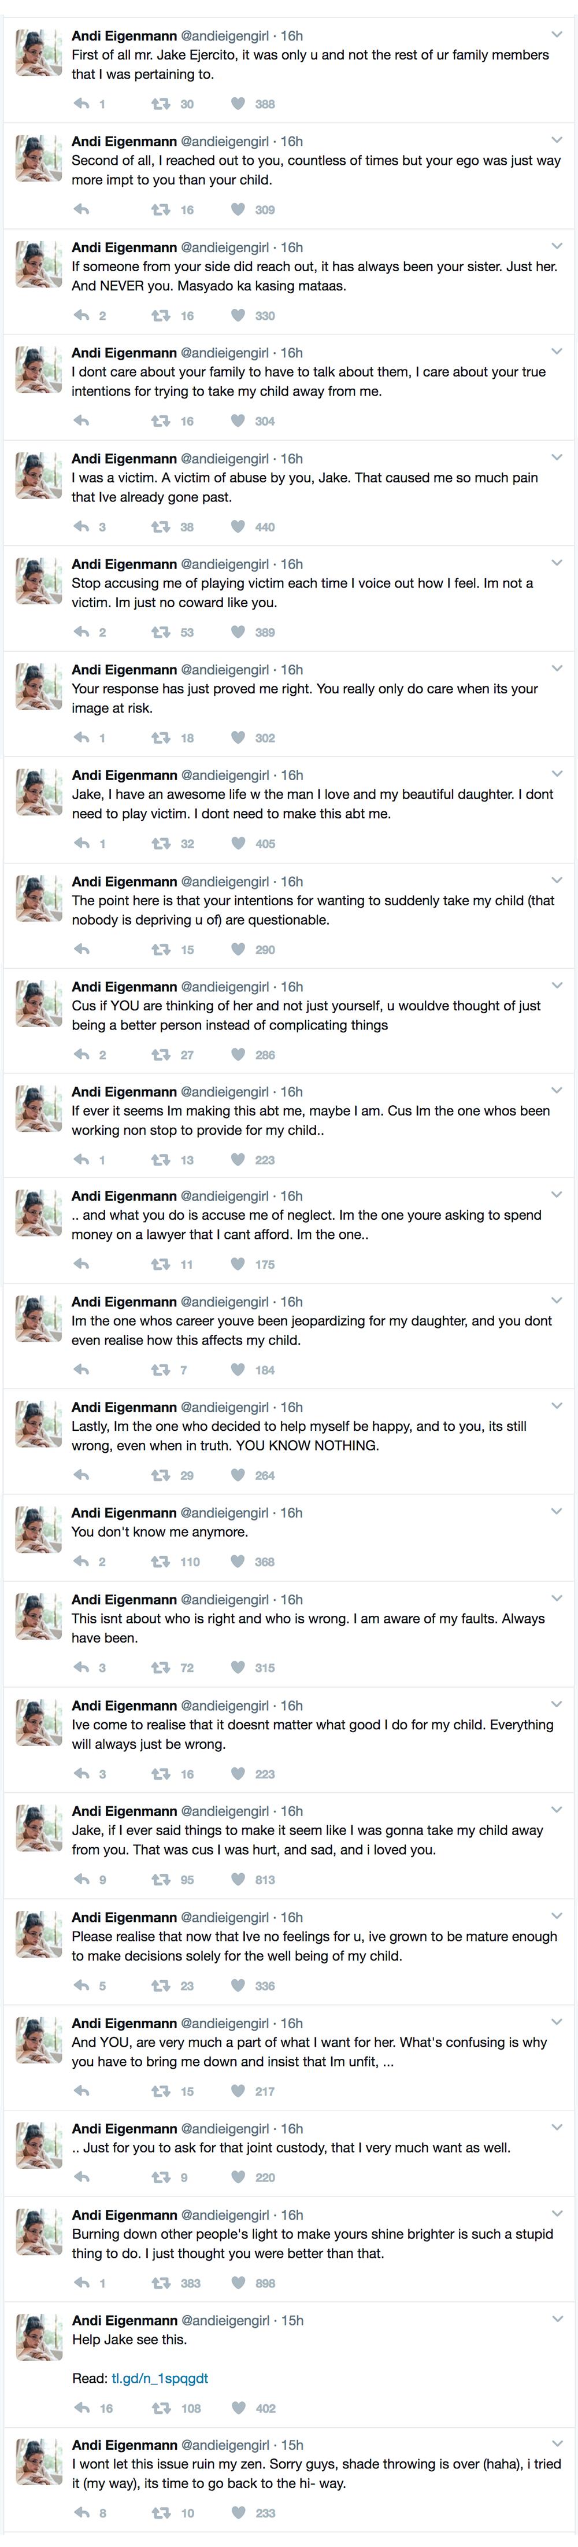Like the 'Your response has just proved me right' tweet

pyautogui.click(x=237, y=737)
